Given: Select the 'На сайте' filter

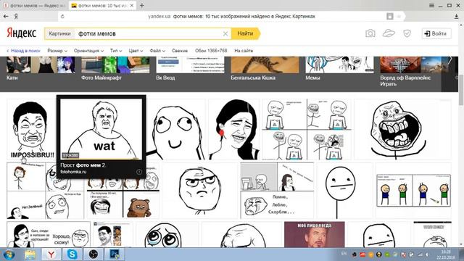Looking at the screenshot, I should coord(244,51).
